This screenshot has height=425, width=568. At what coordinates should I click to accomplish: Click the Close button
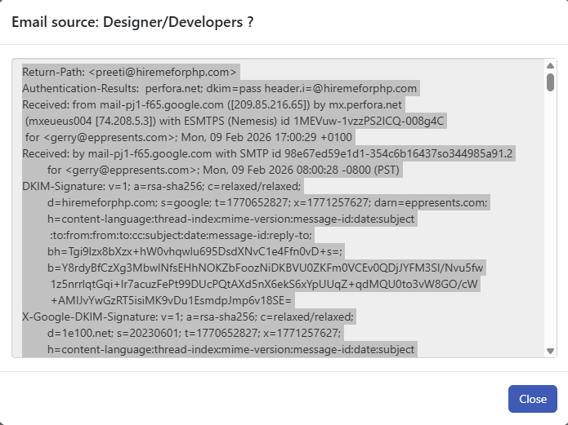coord(532,399)
